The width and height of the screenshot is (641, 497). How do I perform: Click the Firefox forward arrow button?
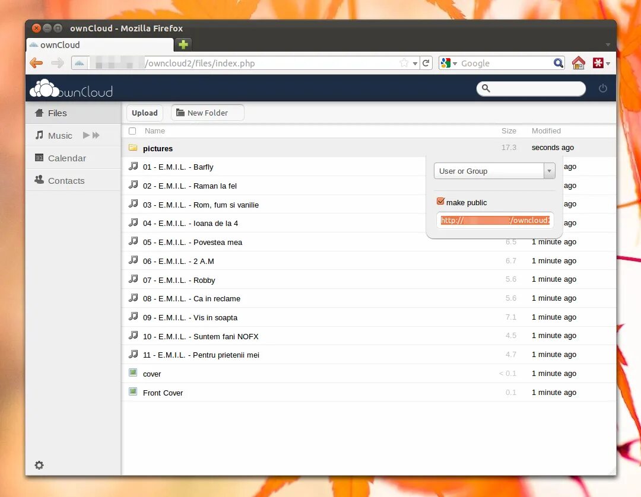click(57, 63)
